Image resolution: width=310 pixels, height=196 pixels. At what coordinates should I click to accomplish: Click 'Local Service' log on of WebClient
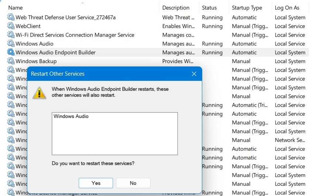click(290, 26)
